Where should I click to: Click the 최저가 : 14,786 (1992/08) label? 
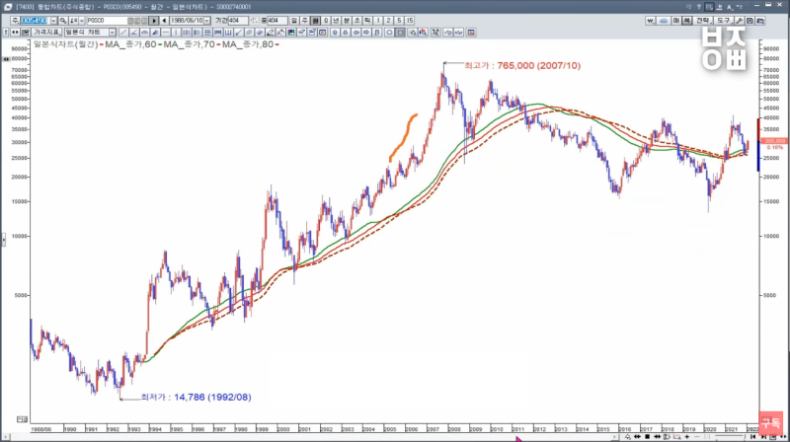(196, 398)
